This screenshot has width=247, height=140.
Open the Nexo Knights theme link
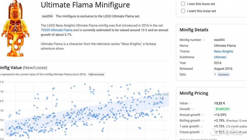point(223,51)
